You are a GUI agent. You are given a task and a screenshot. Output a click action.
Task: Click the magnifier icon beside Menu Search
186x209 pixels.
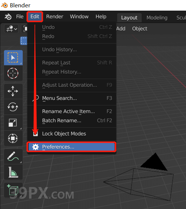[x=36, y=98]
